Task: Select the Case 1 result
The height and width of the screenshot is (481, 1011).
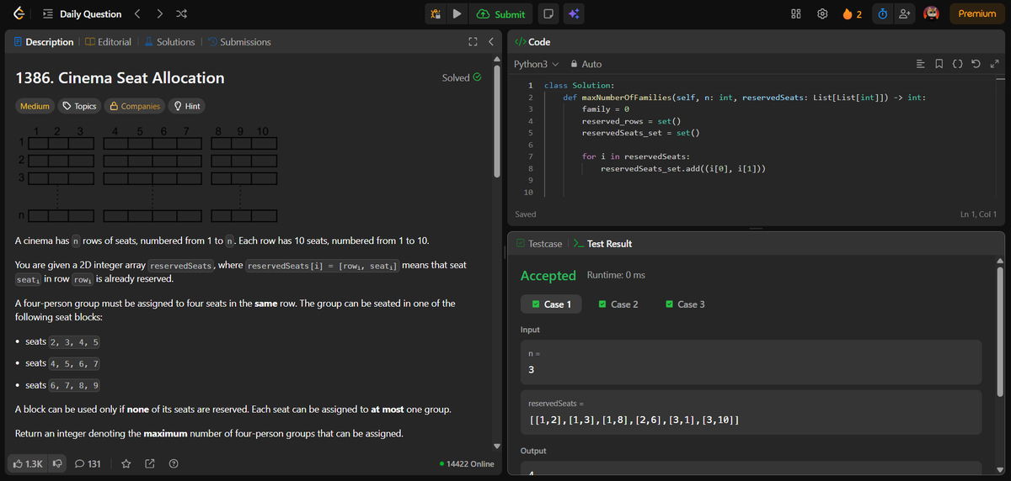Action: coord(551,304)
